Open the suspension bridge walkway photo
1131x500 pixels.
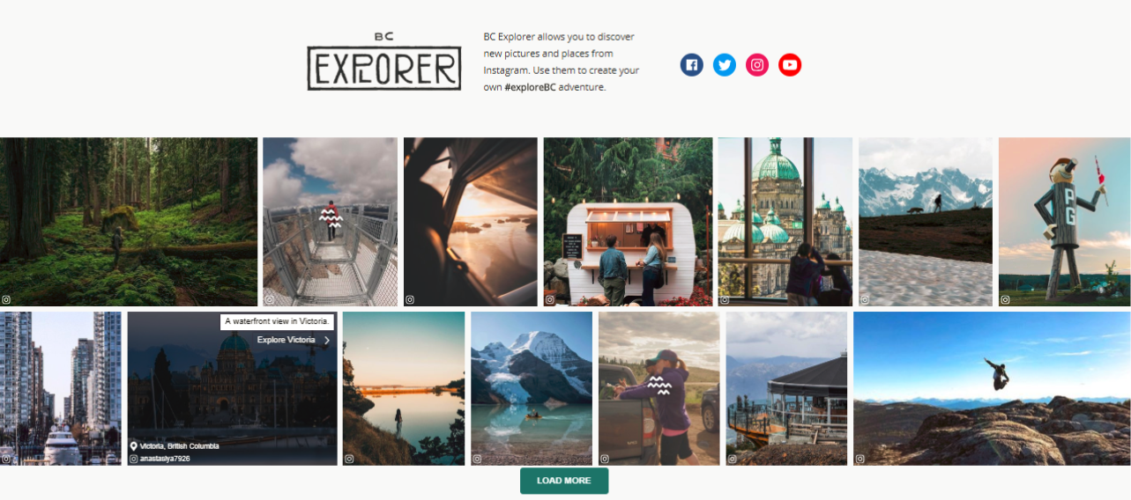click(x=330, y=222)
